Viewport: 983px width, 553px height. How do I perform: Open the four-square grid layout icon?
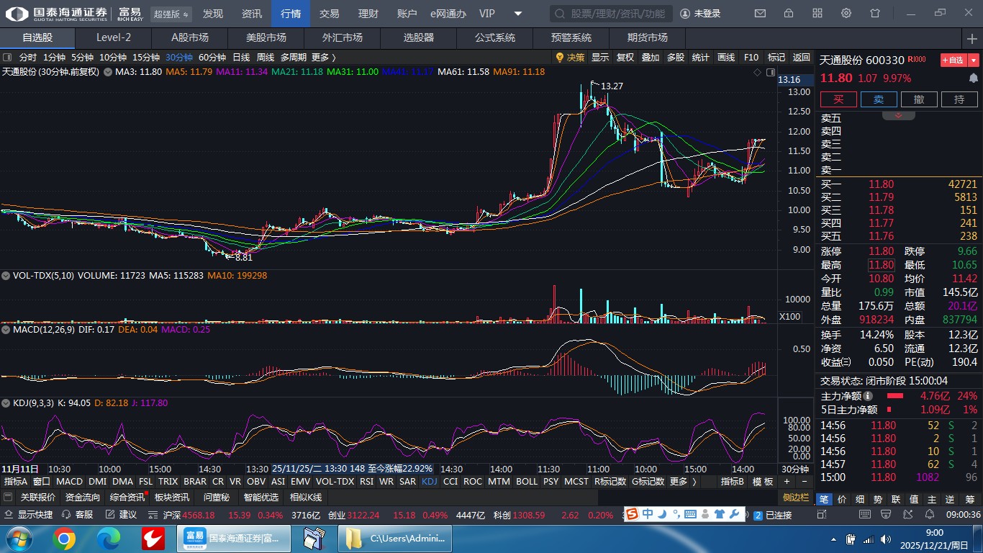click(x=817, y=14)
